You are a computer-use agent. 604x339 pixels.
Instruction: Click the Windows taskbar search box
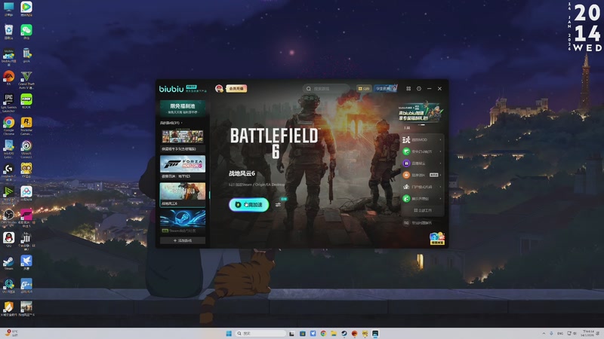pyautogui.click(x=260, y=333)
